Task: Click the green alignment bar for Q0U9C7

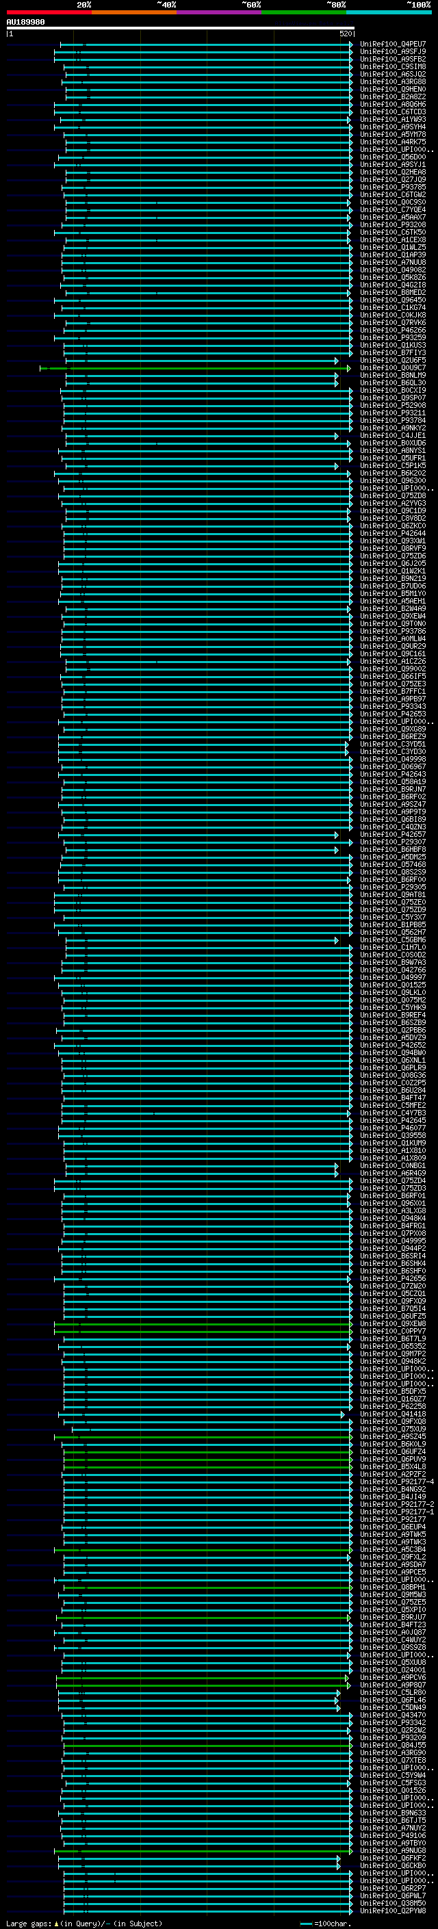Action: (x=194, y=368)
